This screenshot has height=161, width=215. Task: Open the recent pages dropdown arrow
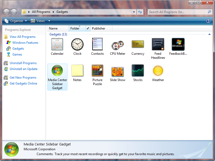[x=19, y=12]
